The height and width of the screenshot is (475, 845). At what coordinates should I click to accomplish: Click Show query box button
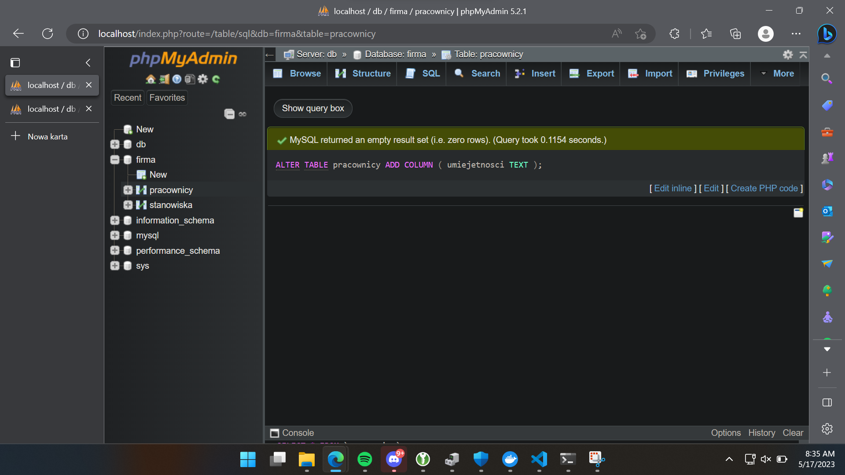pos(313,109)
